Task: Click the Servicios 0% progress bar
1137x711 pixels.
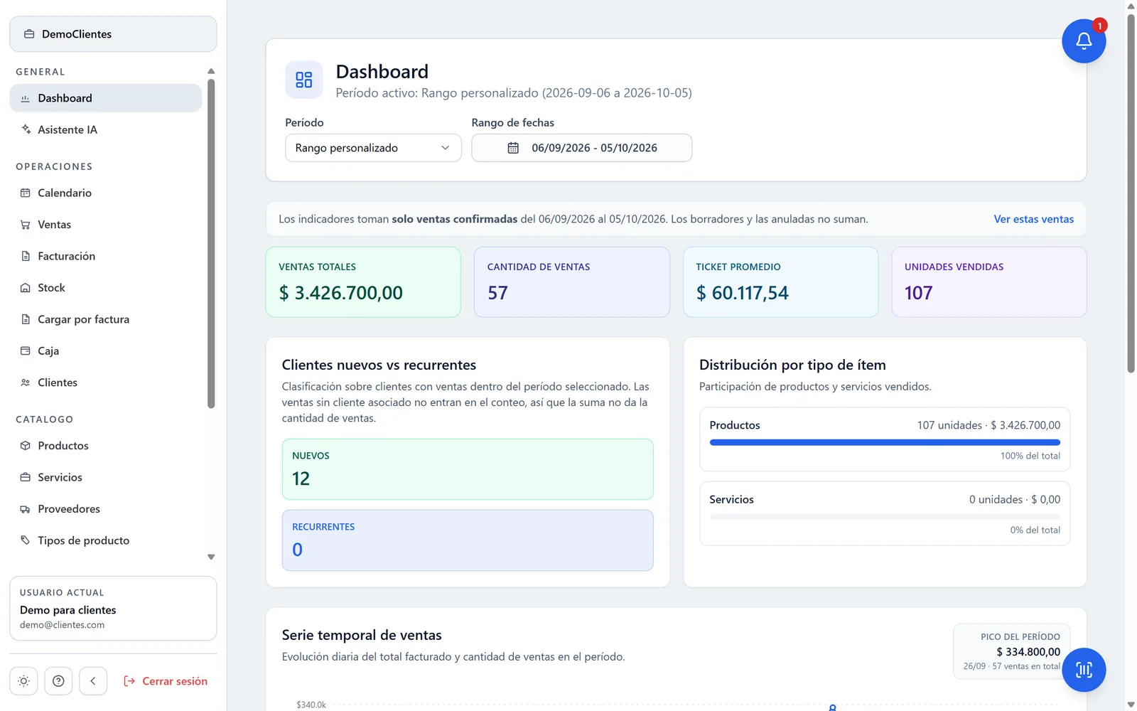Action: (885, 517)
